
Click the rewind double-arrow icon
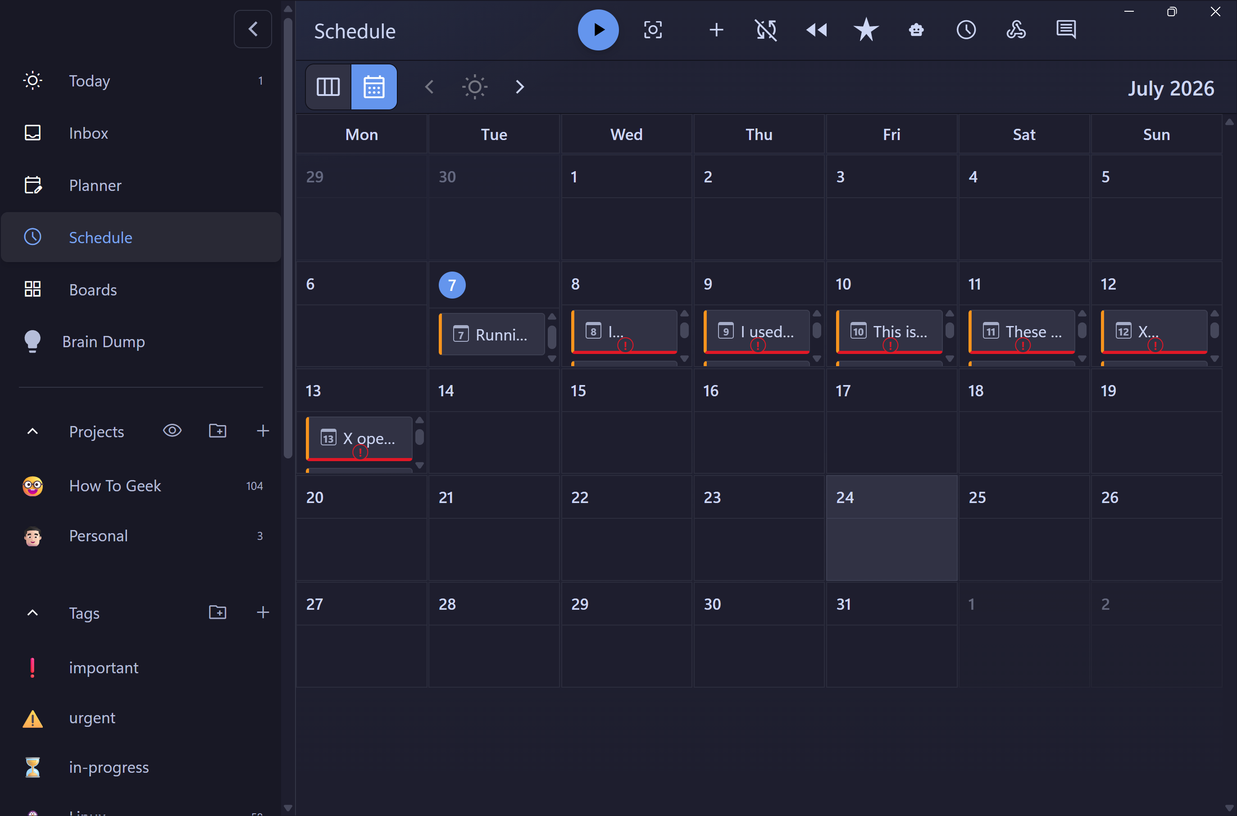coord(816,30)
